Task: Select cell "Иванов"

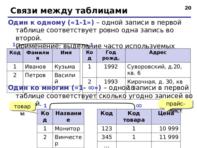Action: pos(38,67)
